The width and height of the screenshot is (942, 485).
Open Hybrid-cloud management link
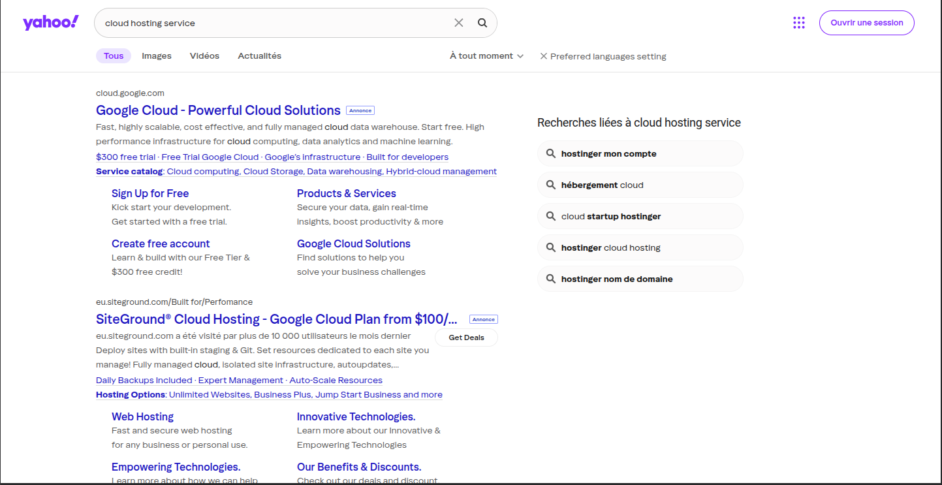(x=441, y=171)
